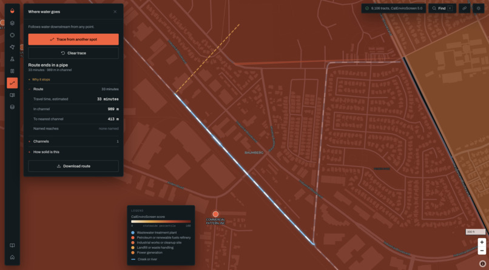
Task: Click the LEGEND panel title
Action: 137,211
